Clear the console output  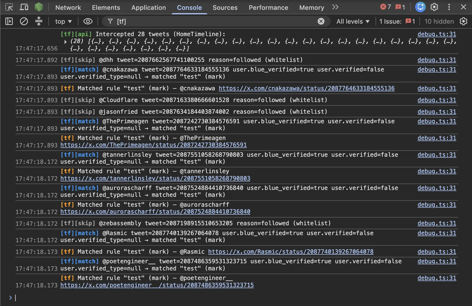(24, 21)
